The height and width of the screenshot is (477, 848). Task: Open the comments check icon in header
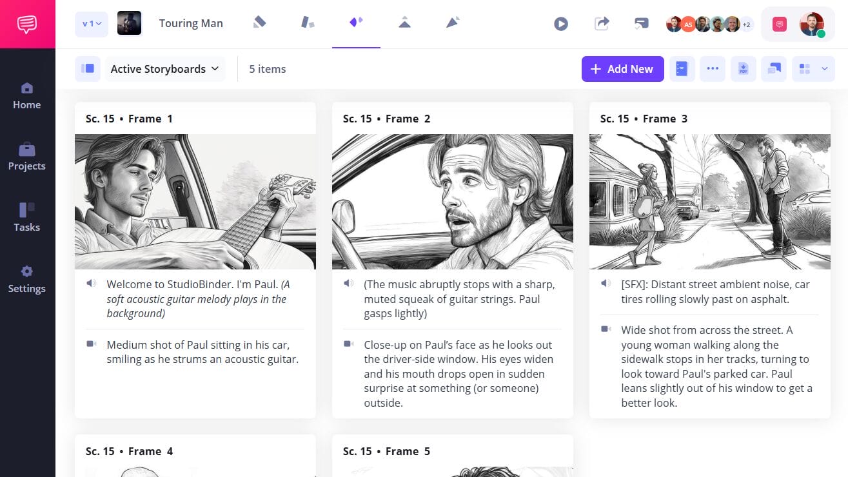pyautogui.click(x=641, y=24)
